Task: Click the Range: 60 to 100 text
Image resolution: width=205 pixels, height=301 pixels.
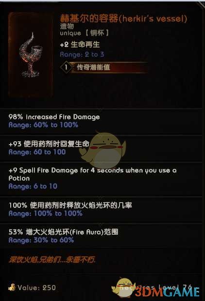Action: [x=37, y=152]
